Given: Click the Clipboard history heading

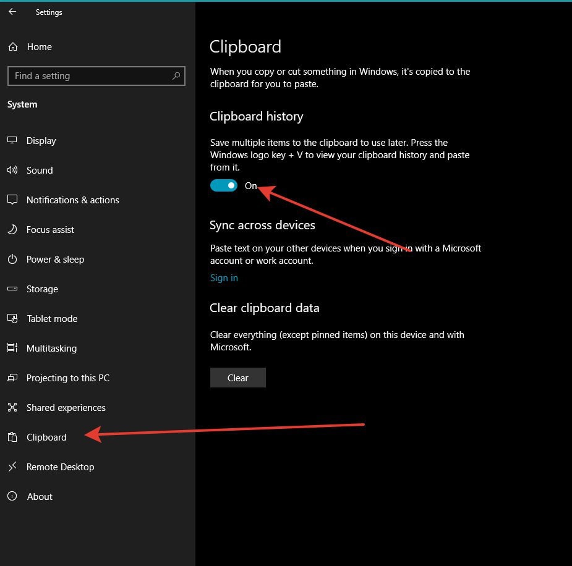Looking at the screenshot, I should point(256,116).
